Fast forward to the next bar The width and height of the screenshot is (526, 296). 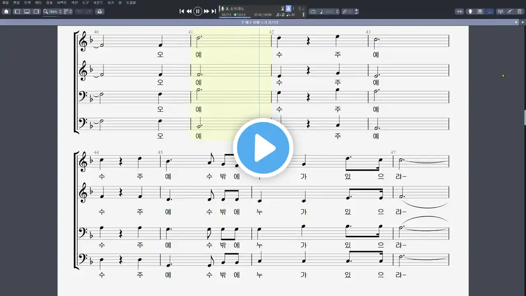206,12
